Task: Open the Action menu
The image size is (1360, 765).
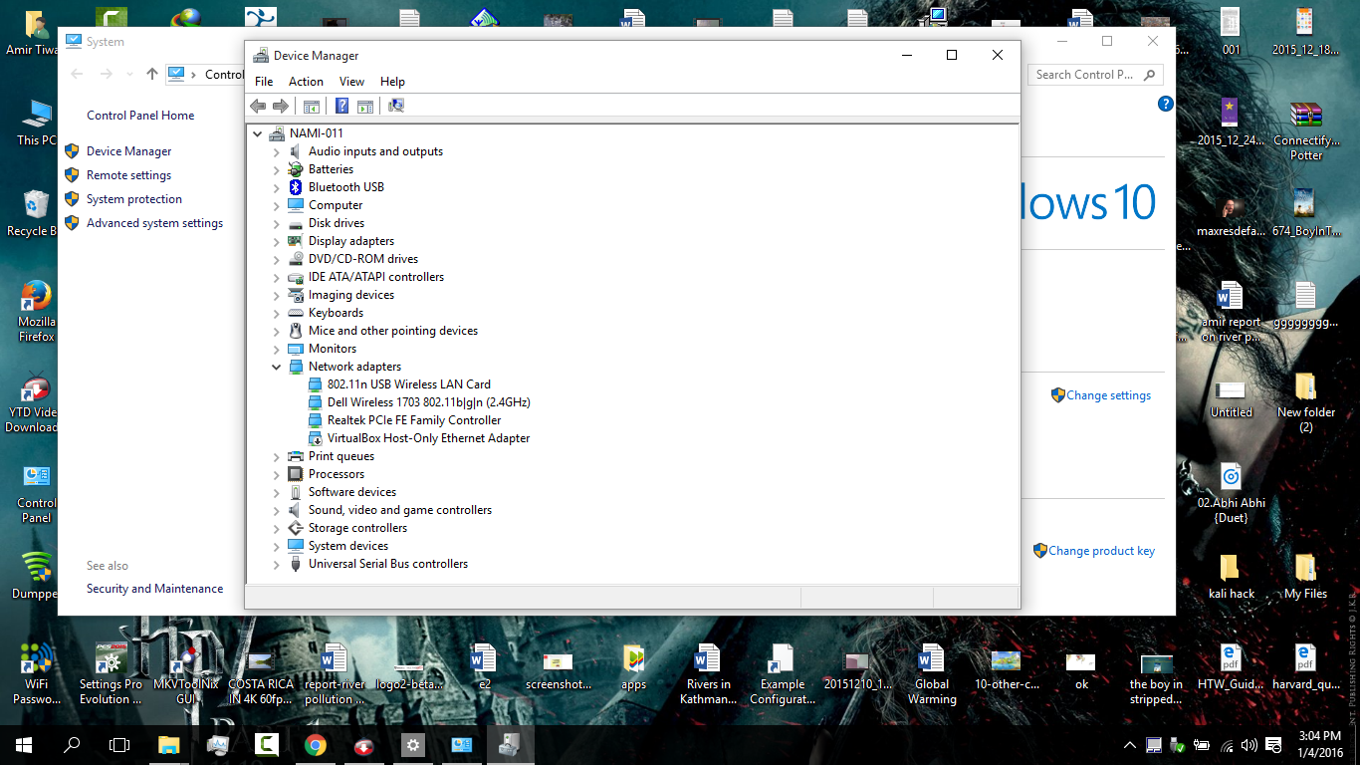Action: pos(306,81)
